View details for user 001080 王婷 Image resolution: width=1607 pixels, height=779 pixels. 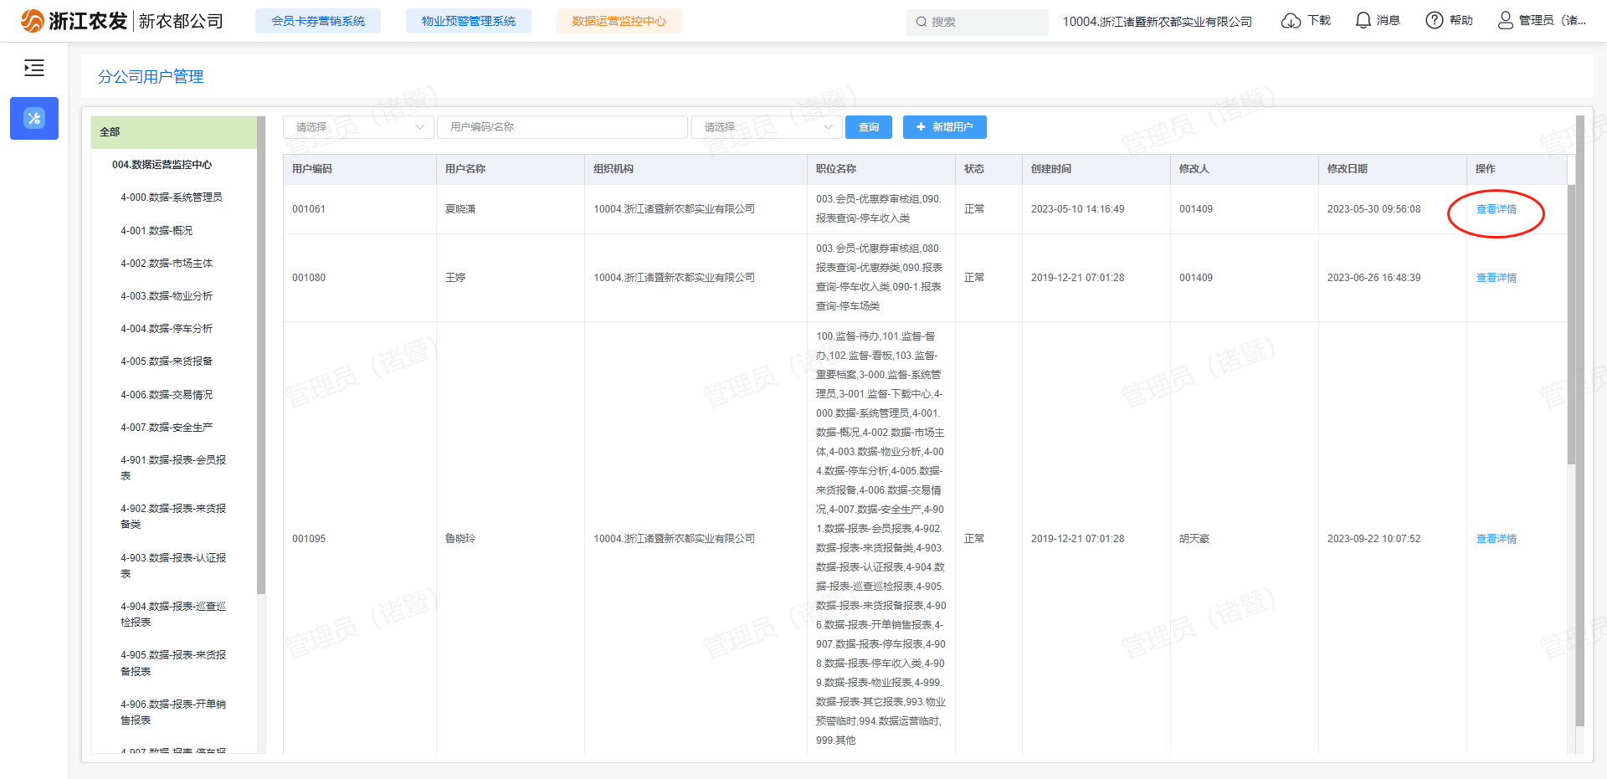tap(1497, 278)
